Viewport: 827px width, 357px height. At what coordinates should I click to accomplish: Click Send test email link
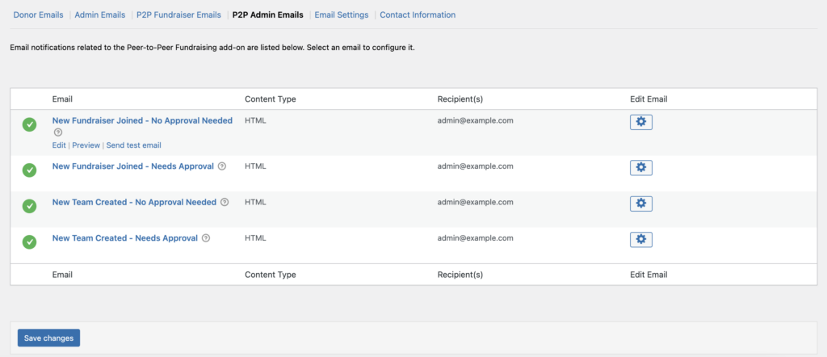click(x=134, y=145)
